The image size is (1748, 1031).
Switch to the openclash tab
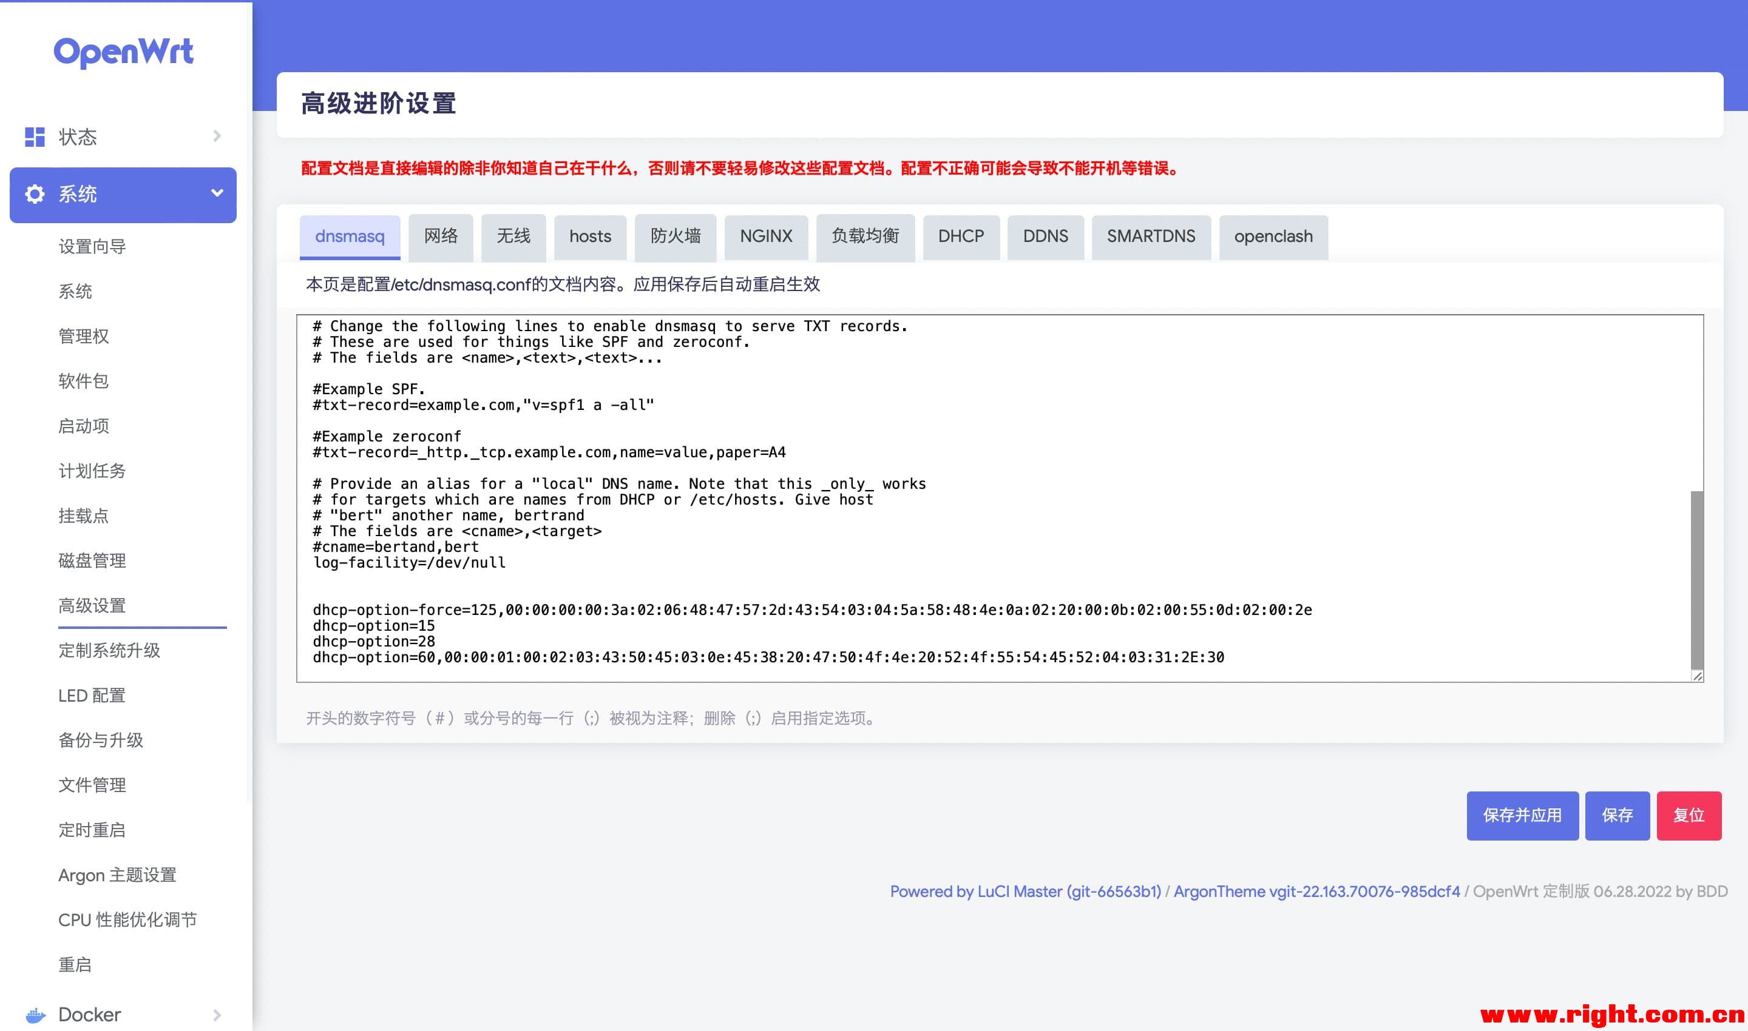(x=1274, y=237)
